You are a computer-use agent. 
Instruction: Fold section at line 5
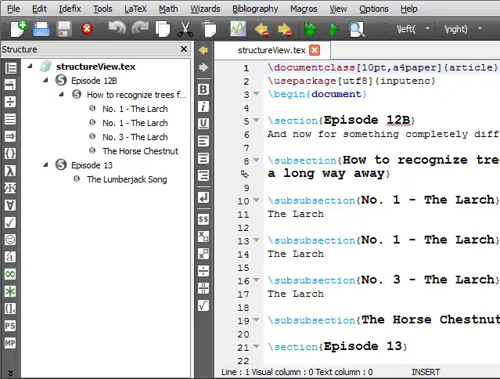point(256,121)
